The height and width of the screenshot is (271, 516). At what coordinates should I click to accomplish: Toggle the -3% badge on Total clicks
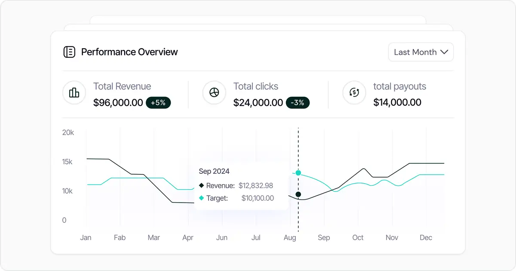tap(298, 103)
